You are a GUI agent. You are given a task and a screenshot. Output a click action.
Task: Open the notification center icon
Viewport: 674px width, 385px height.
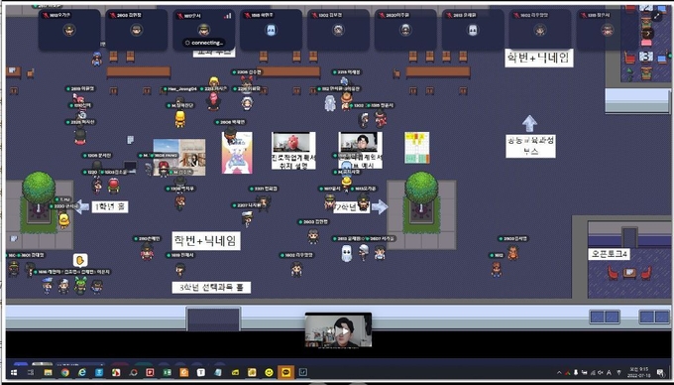pos(660,372)
